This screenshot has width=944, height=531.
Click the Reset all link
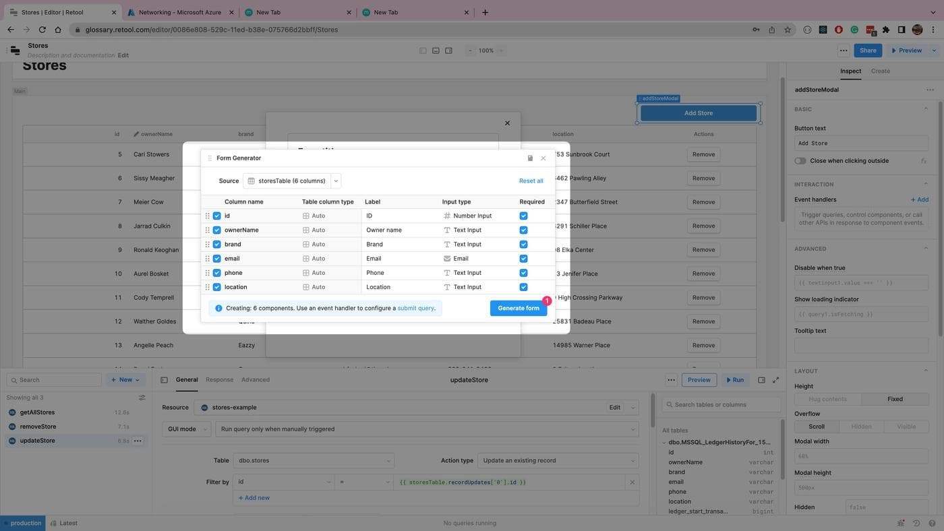coord(531,181)
